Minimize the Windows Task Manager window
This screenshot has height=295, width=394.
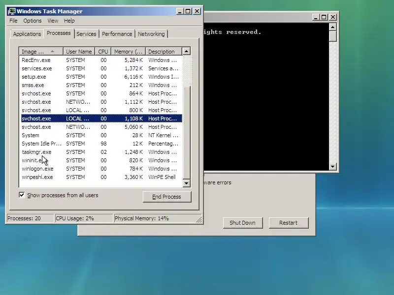tap(180, 11)
